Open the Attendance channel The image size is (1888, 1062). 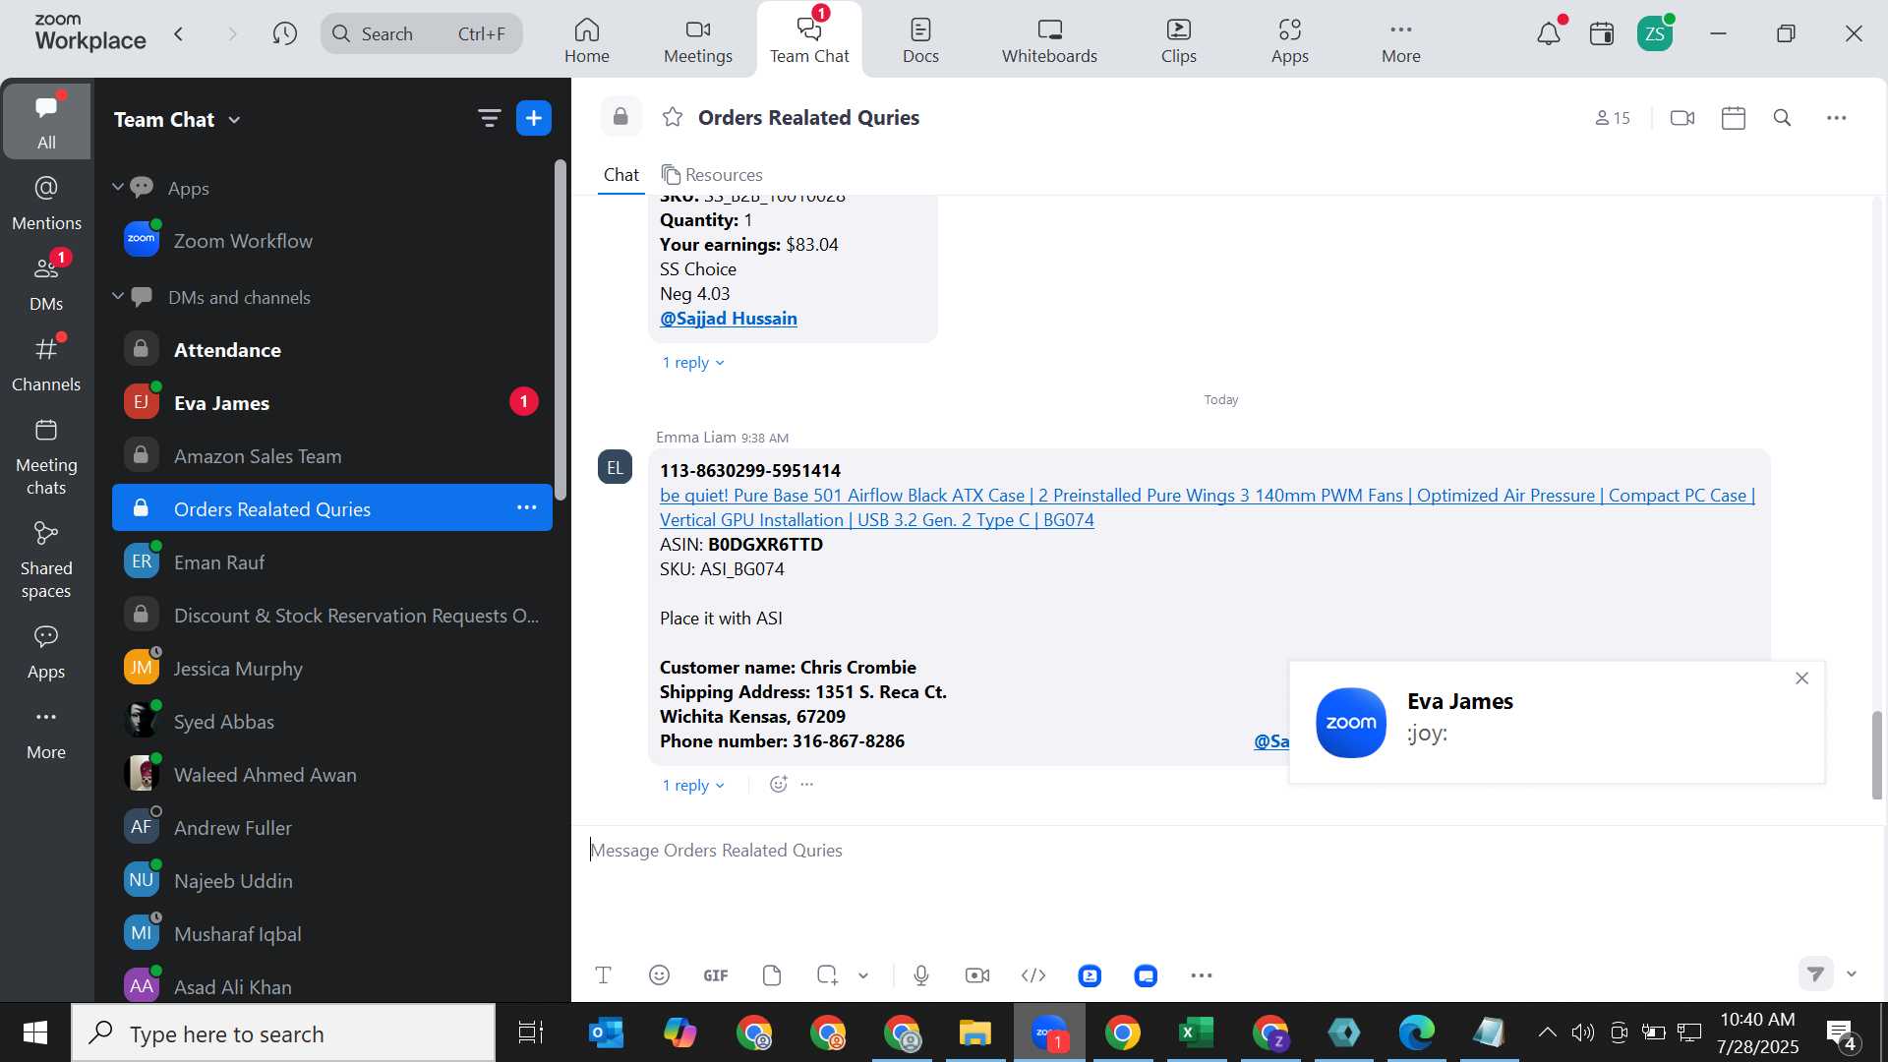point(332,350)
